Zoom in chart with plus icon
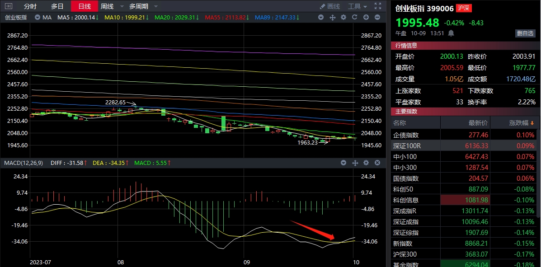The width and height of the screenshot is (541, 267). (366, 17)
